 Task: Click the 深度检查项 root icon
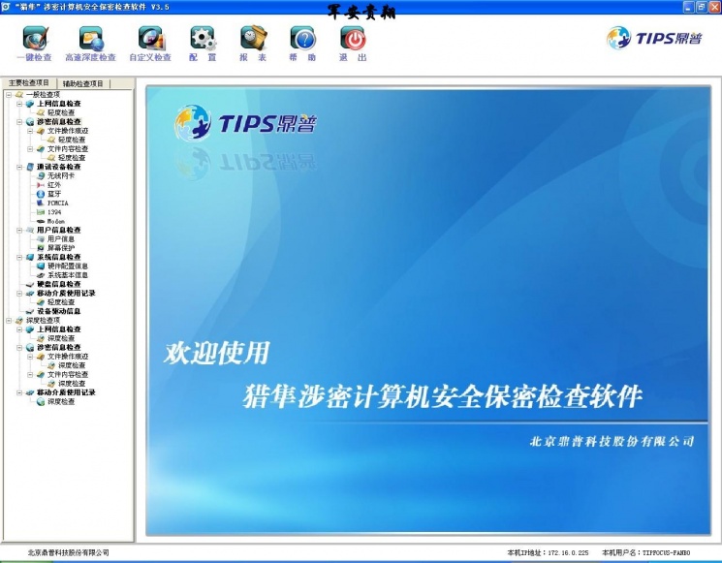tap(18, 320)
